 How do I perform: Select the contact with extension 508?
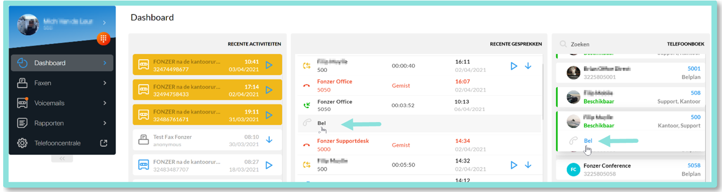631,97
